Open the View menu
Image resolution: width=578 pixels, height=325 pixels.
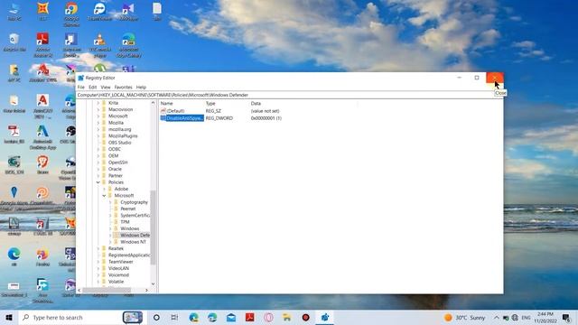[106, 87]
